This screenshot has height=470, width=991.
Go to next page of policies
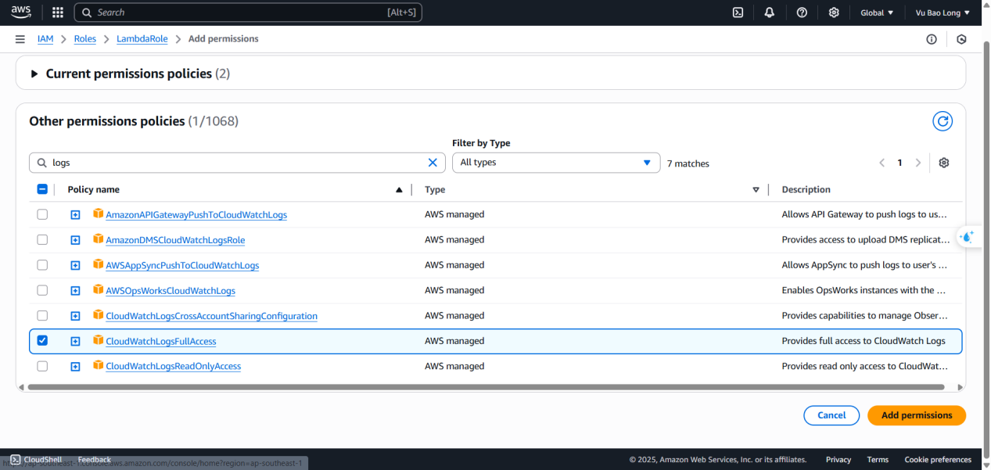pyautogui.click(x=918, y=163)
